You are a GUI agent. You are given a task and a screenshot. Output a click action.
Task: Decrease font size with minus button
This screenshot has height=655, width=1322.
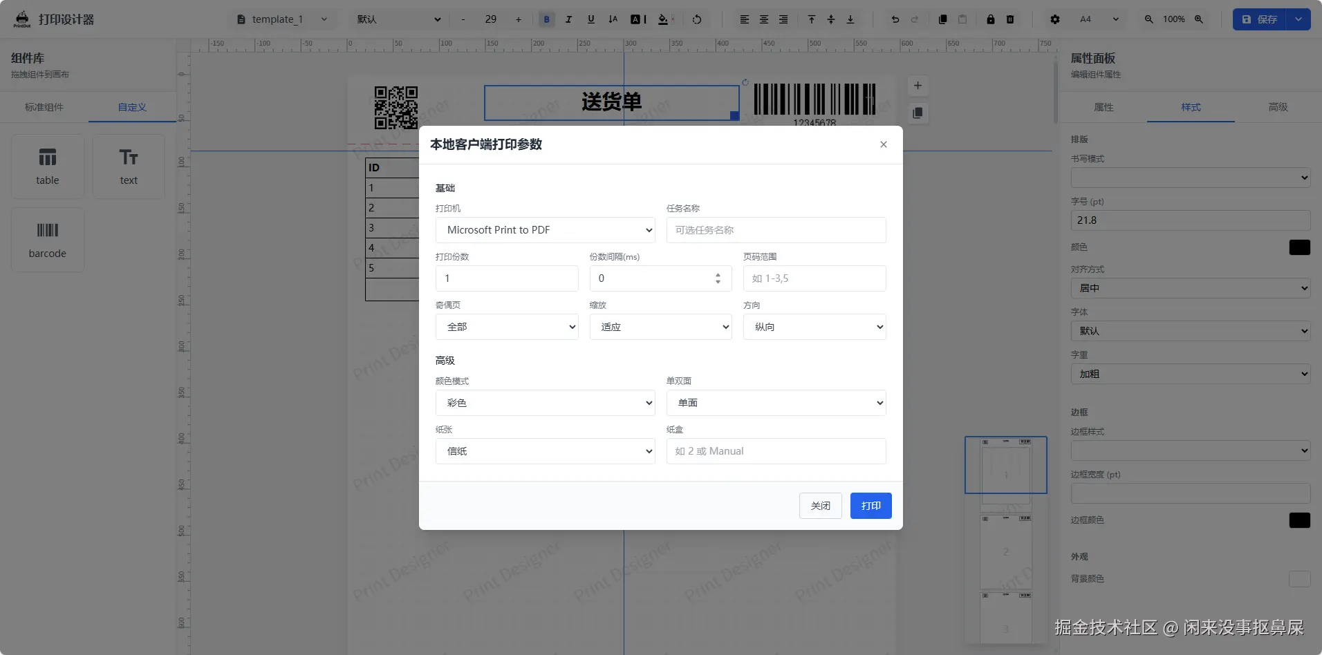[463, 19]
